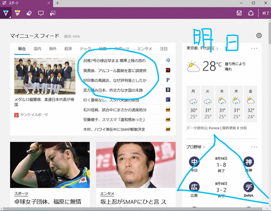Switch to テック news tab

(85, 49)
